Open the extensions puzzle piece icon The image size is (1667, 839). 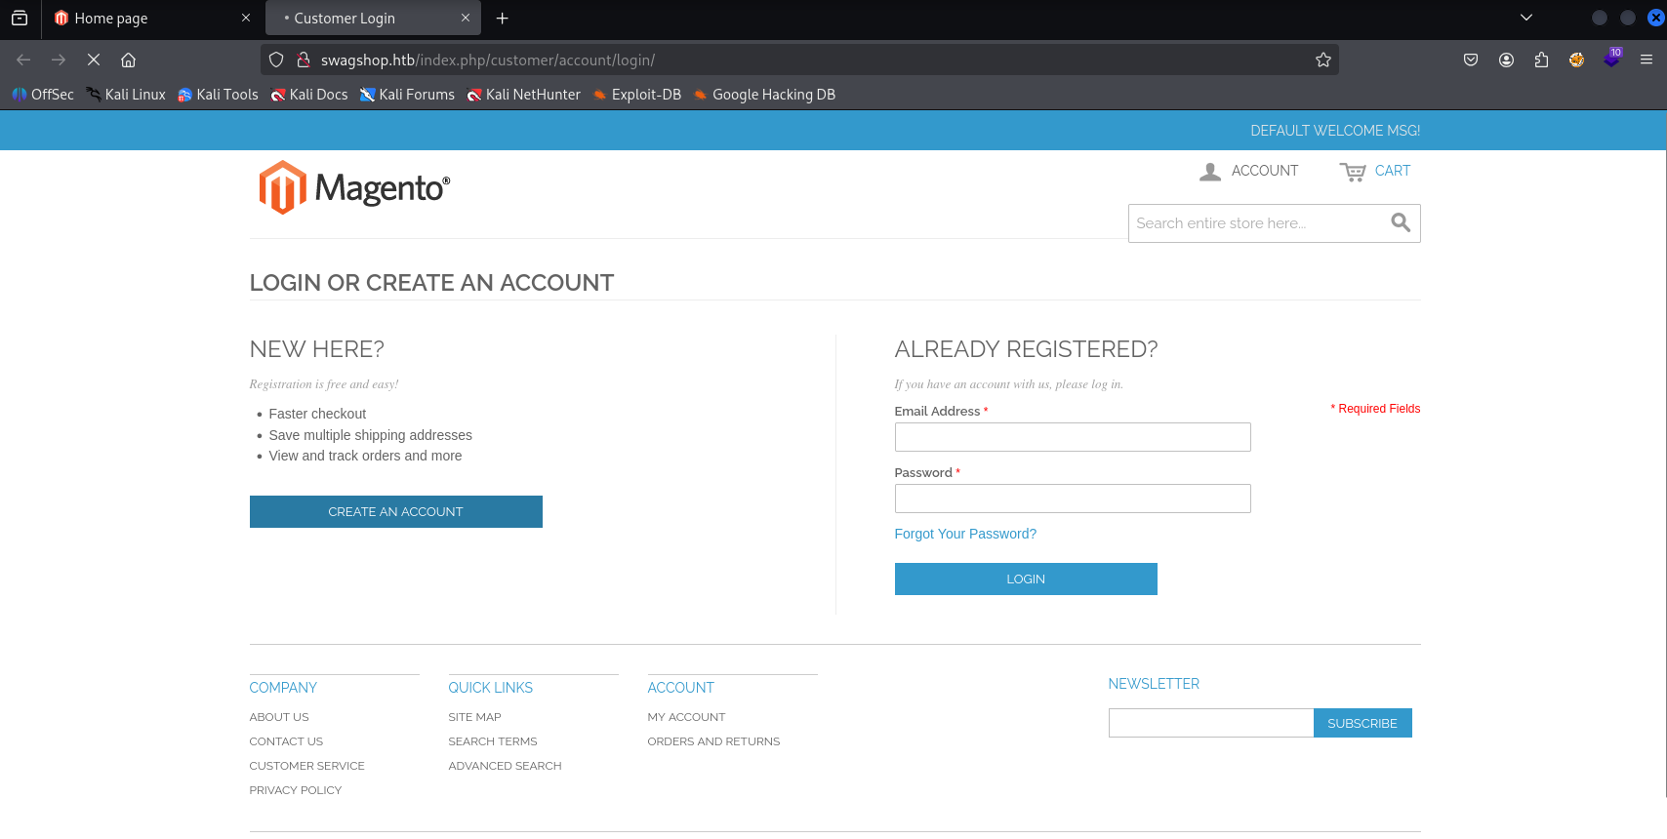[x=1541, y=60]
